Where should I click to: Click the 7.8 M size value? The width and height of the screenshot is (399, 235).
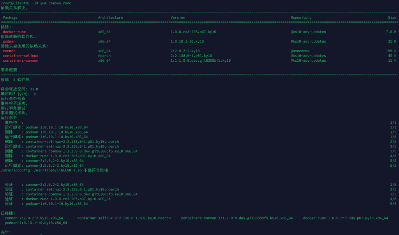pyautogui.click(x=391, y=32)
